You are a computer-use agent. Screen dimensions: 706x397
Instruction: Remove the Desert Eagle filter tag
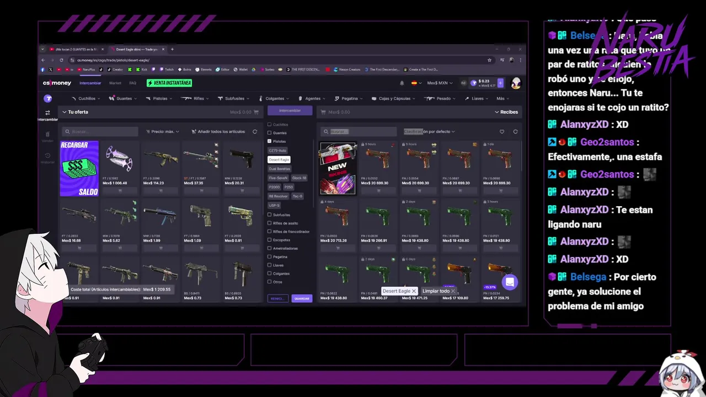[x=414, y=291]
